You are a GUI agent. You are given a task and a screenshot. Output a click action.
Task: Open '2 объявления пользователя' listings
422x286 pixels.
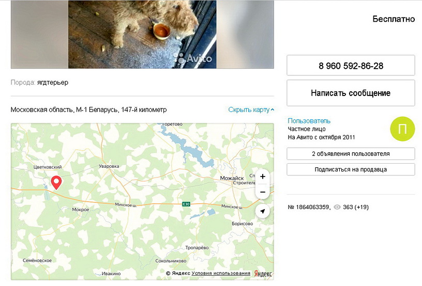point(351,154)
